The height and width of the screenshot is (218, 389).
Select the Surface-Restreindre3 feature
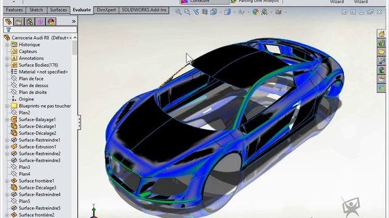click(36, 160)
